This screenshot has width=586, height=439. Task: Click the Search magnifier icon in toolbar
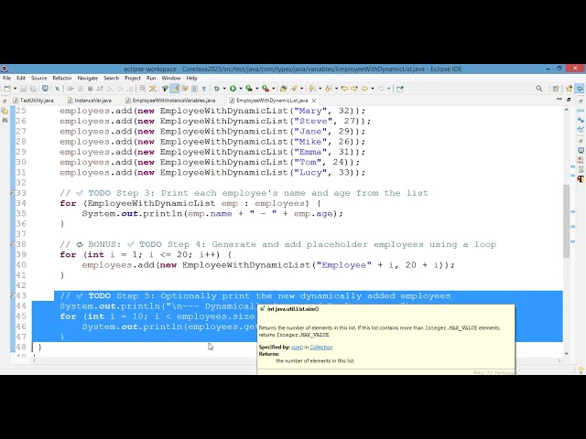539,89
